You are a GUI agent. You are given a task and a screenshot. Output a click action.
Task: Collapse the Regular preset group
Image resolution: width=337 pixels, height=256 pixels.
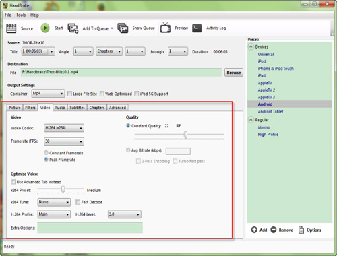pos(251,120)
